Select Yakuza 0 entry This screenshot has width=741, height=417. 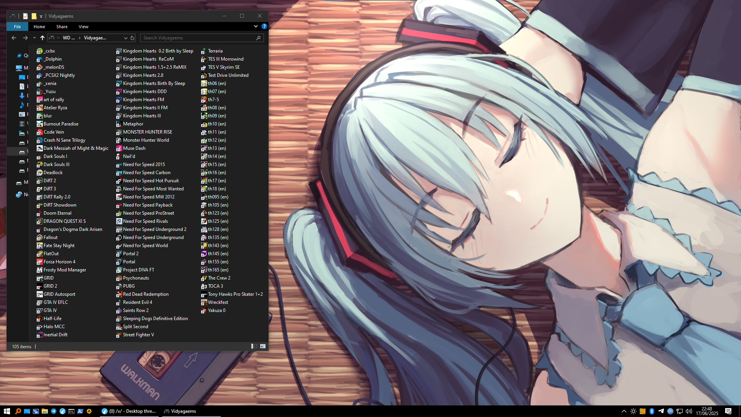213,310
